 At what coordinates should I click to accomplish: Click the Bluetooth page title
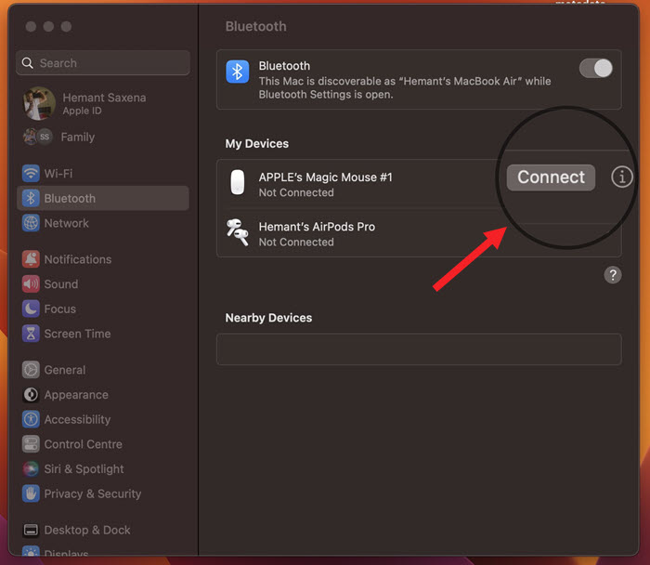pos(255,27)
